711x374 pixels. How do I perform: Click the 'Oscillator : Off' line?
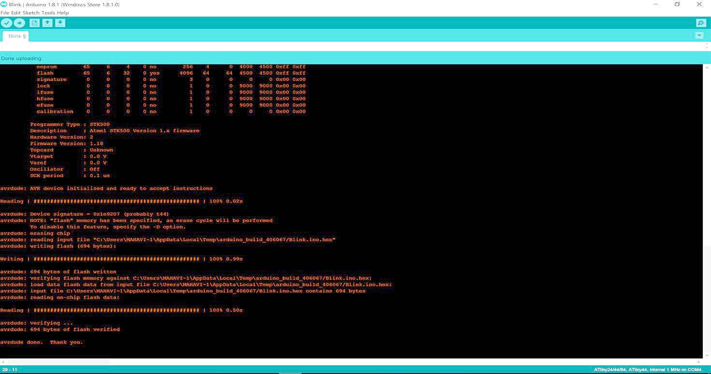tap(65, 169)
